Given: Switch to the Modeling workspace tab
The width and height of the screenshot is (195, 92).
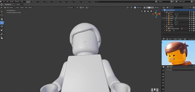Looking at the screenshot, I should (x=34, y=2).
